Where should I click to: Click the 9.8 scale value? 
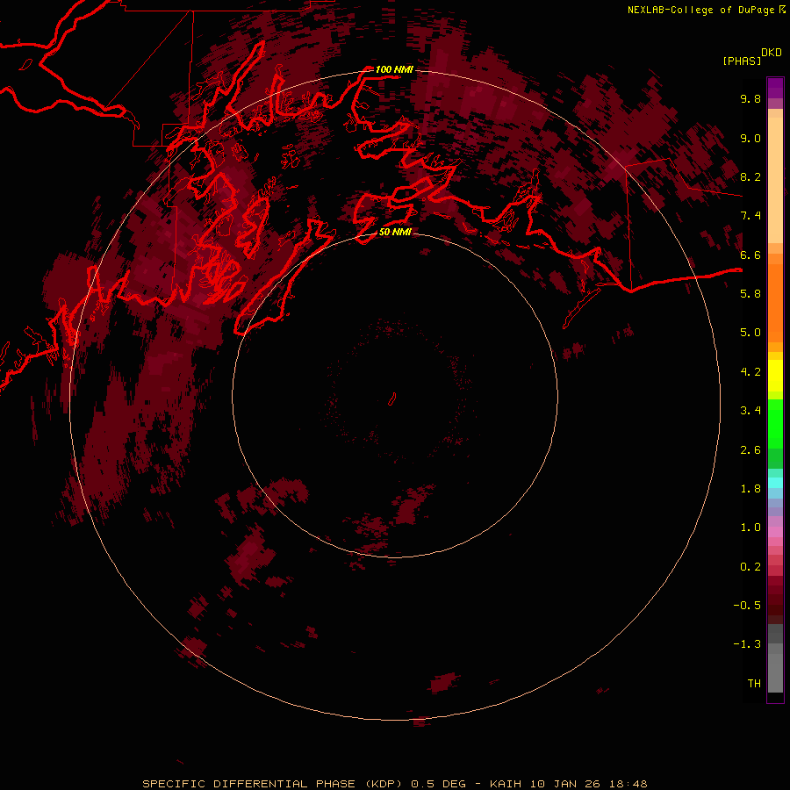tap(750, 98)
